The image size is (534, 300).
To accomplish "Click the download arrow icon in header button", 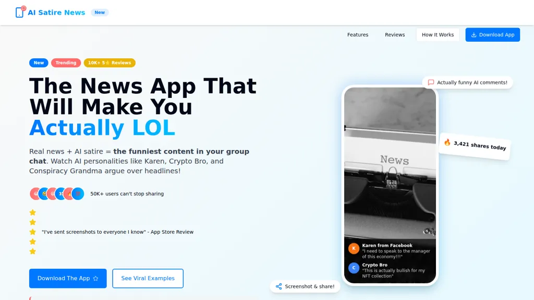I will [x=474, y=35].
